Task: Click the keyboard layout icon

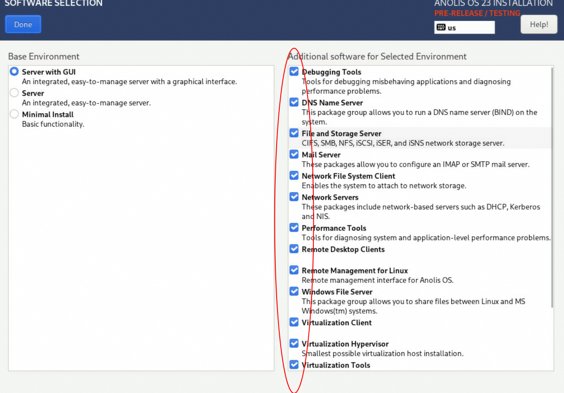Action: click(441, 27)
